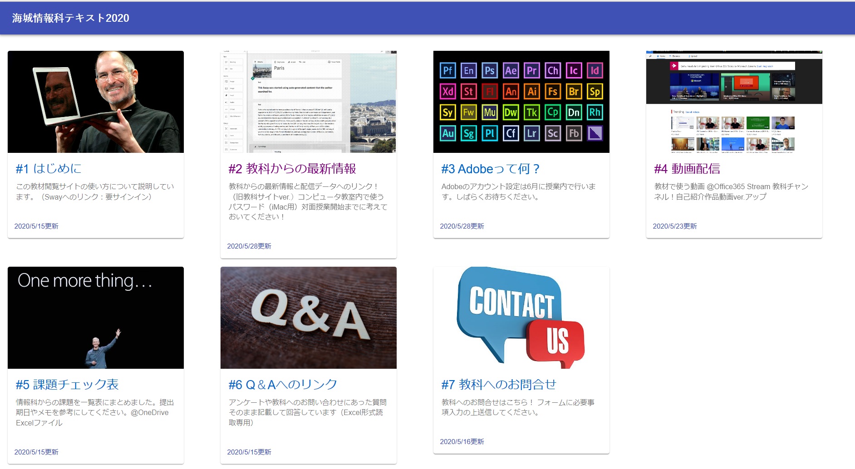Click the 2020/5/16更新 date text

(462, 442)
